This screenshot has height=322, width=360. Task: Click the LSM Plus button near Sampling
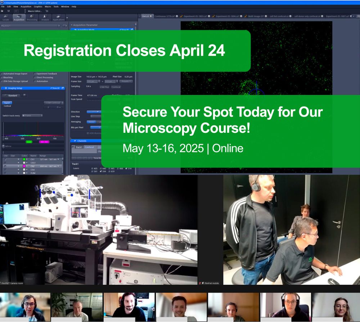(x=104, y=87)
